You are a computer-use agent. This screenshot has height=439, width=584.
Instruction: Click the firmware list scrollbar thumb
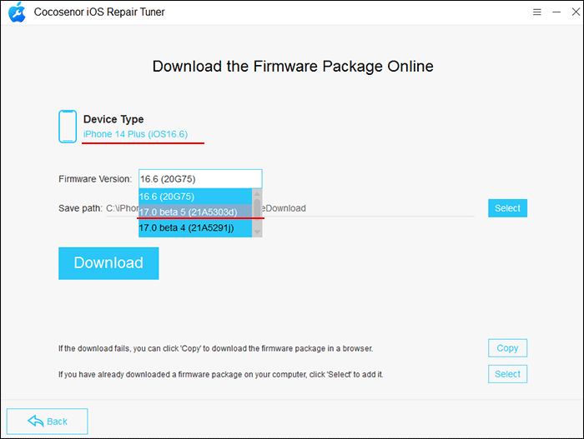[257, 208]
